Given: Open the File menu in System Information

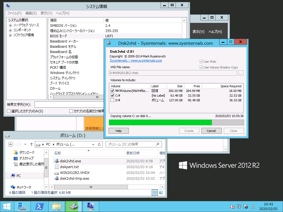Looking at the screenshot, I should [14, 13].
